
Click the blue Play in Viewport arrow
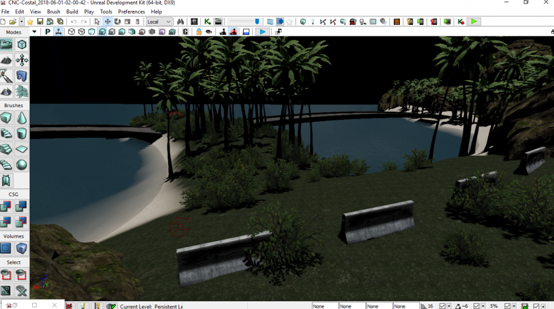point(263,32)
